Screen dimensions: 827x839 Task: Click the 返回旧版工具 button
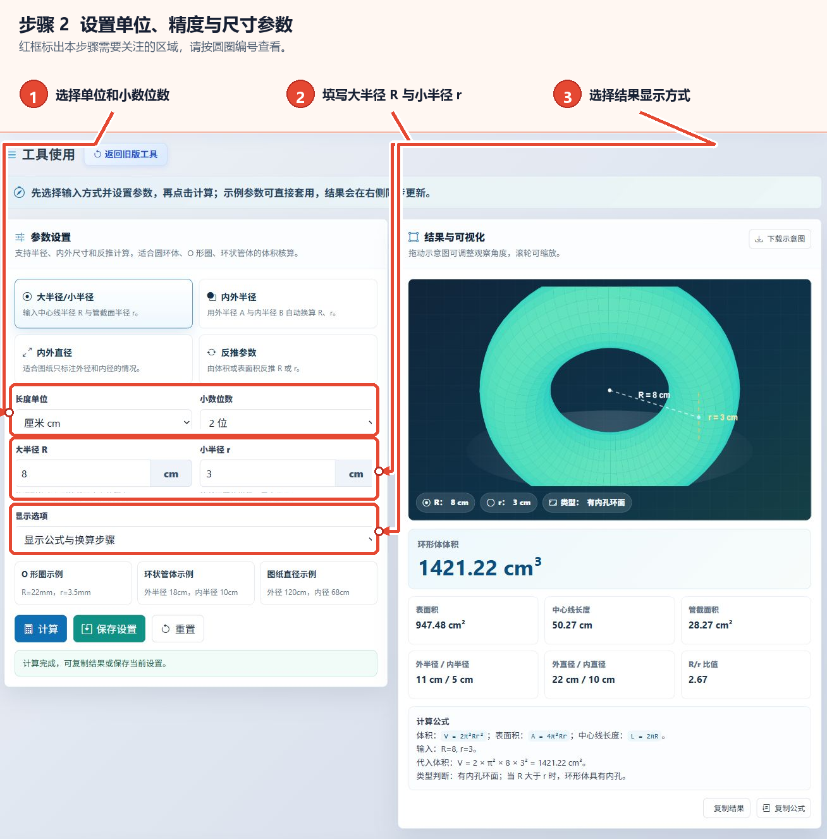click(126, 154)
